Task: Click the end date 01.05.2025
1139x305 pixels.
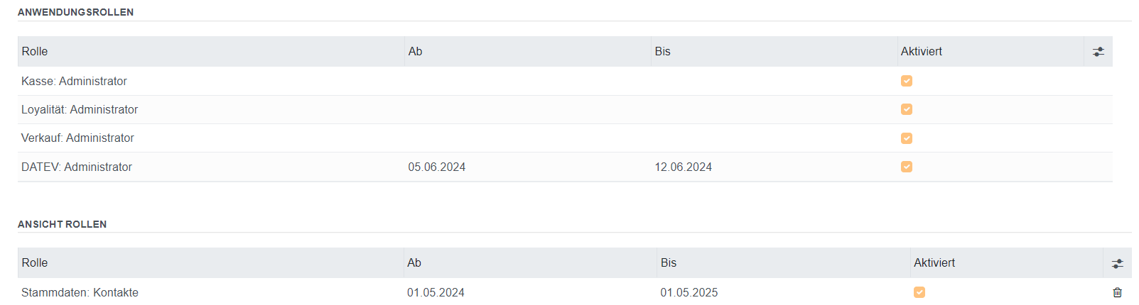Action: (x=689, y=293)
